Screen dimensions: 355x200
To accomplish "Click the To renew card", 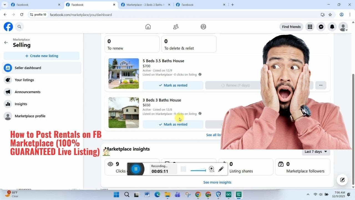I will click(132, 44).
